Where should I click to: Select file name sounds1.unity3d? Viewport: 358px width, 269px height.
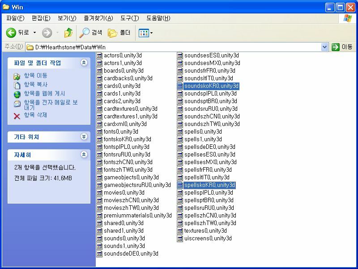124,246
